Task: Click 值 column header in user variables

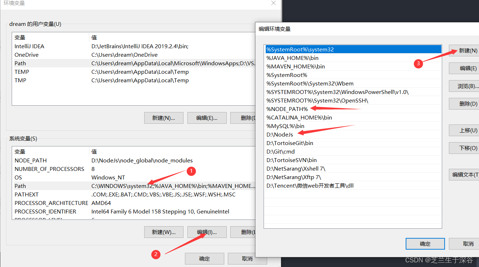Action: point(172,37)
